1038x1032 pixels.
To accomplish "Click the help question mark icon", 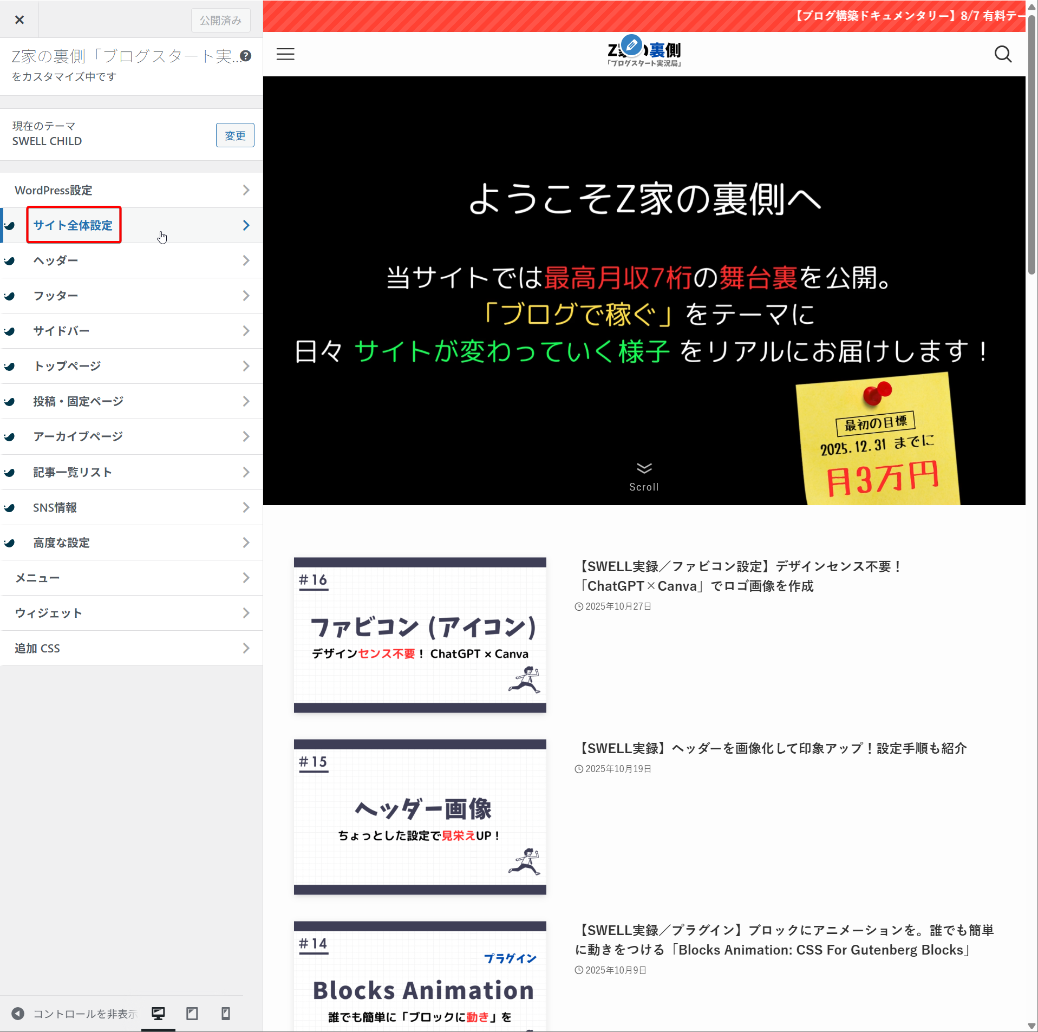I will [245, 56].
